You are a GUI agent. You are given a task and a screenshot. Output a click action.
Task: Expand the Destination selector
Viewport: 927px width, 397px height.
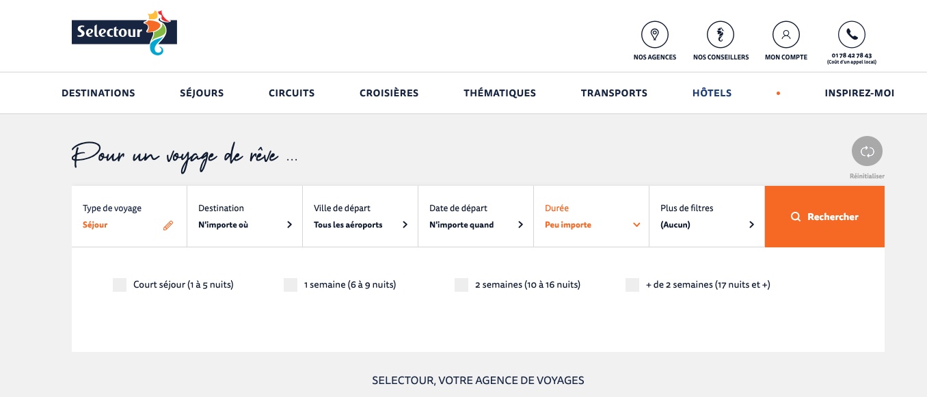(x=245, y=217)
